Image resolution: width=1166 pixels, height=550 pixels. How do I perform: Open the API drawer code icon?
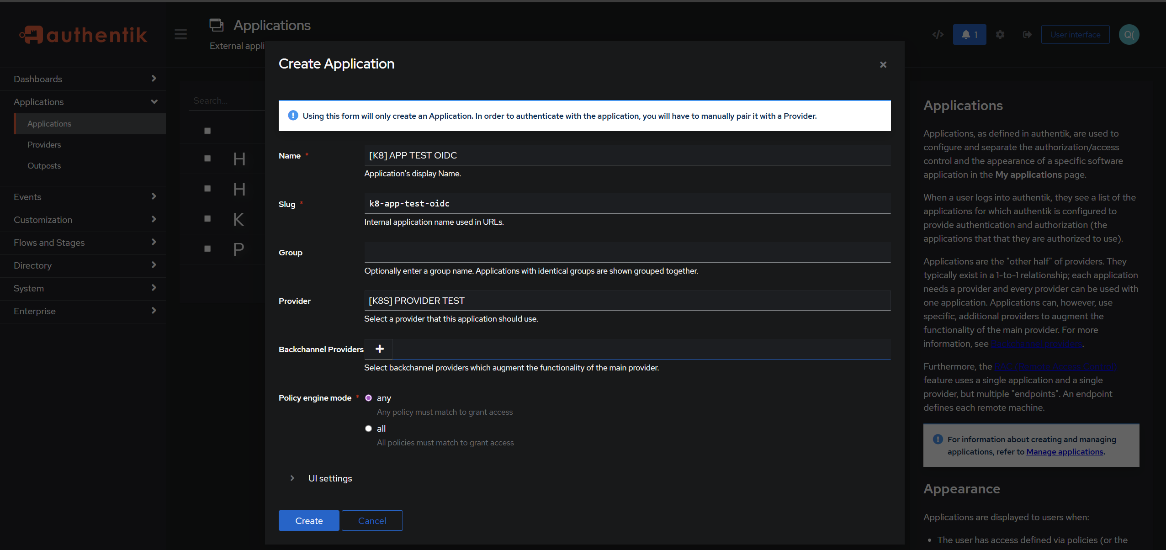[x=938, y=35]
